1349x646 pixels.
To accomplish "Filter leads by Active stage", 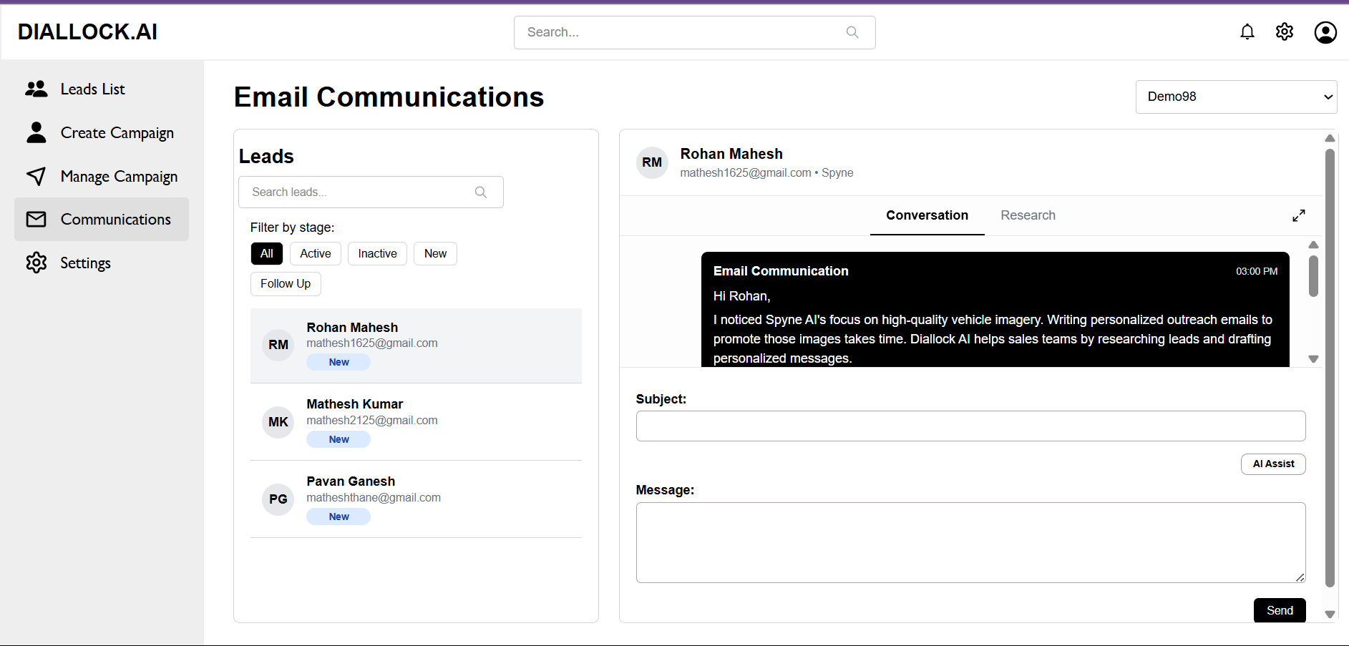I will [316, 253].
